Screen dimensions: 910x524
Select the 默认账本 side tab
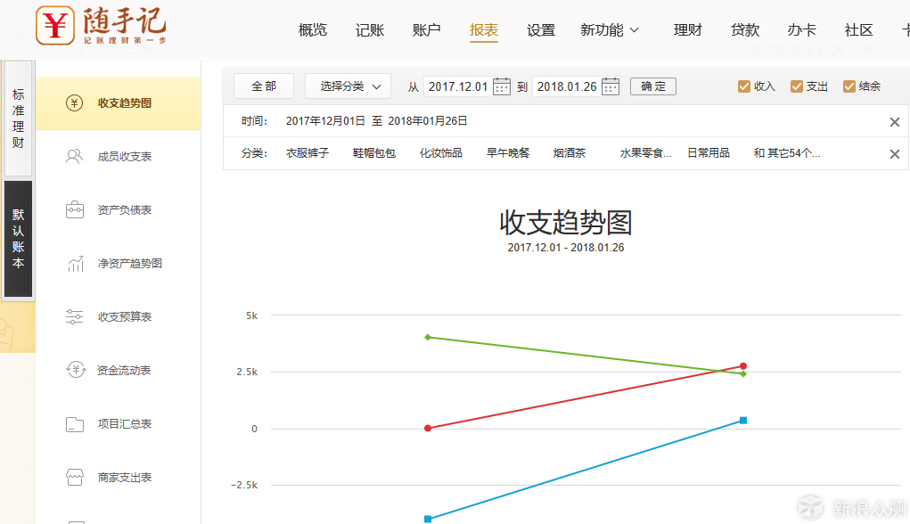pos(18,239)
